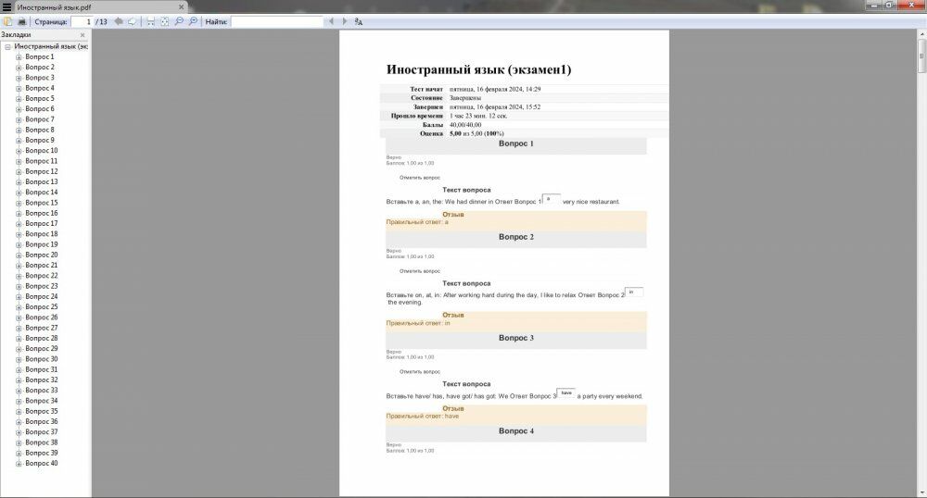Click the Вопрос 2 answer box containing in

click(634, 293)
